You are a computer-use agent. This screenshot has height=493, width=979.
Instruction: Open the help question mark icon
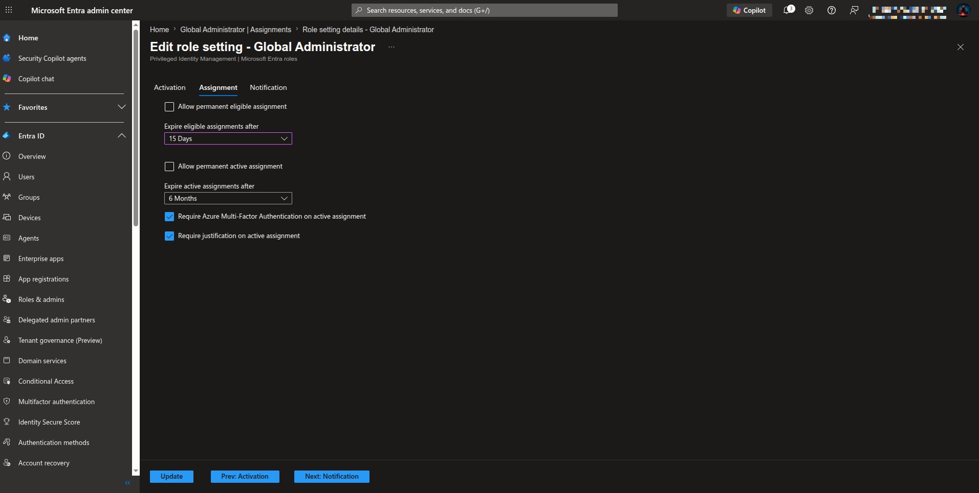point(832,10)
